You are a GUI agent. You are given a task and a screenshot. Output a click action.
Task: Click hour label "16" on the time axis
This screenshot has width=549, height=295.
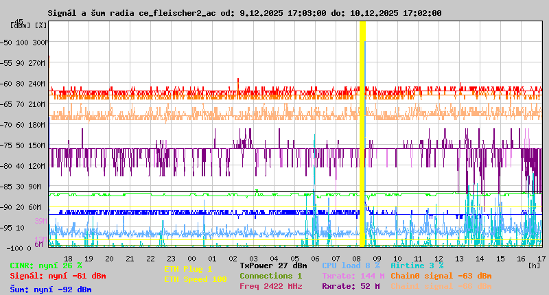coord(522,259)
